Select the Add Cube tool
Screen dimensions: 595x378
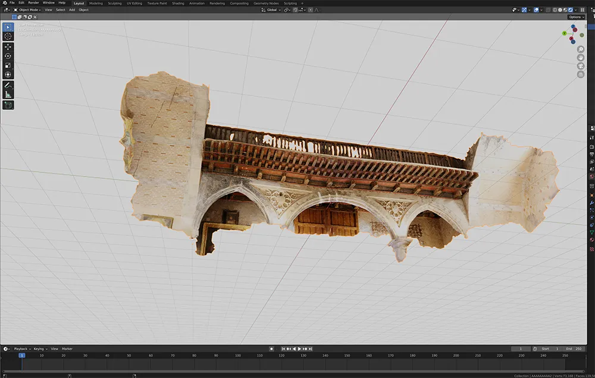click(x=8, y=105)
